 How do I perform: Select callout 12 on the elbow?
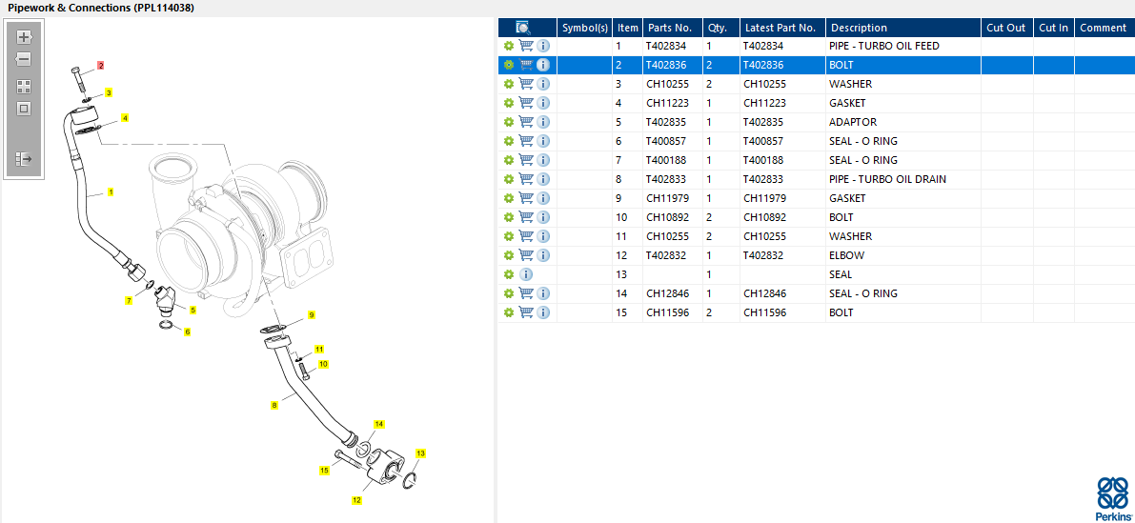pos(356,500)
